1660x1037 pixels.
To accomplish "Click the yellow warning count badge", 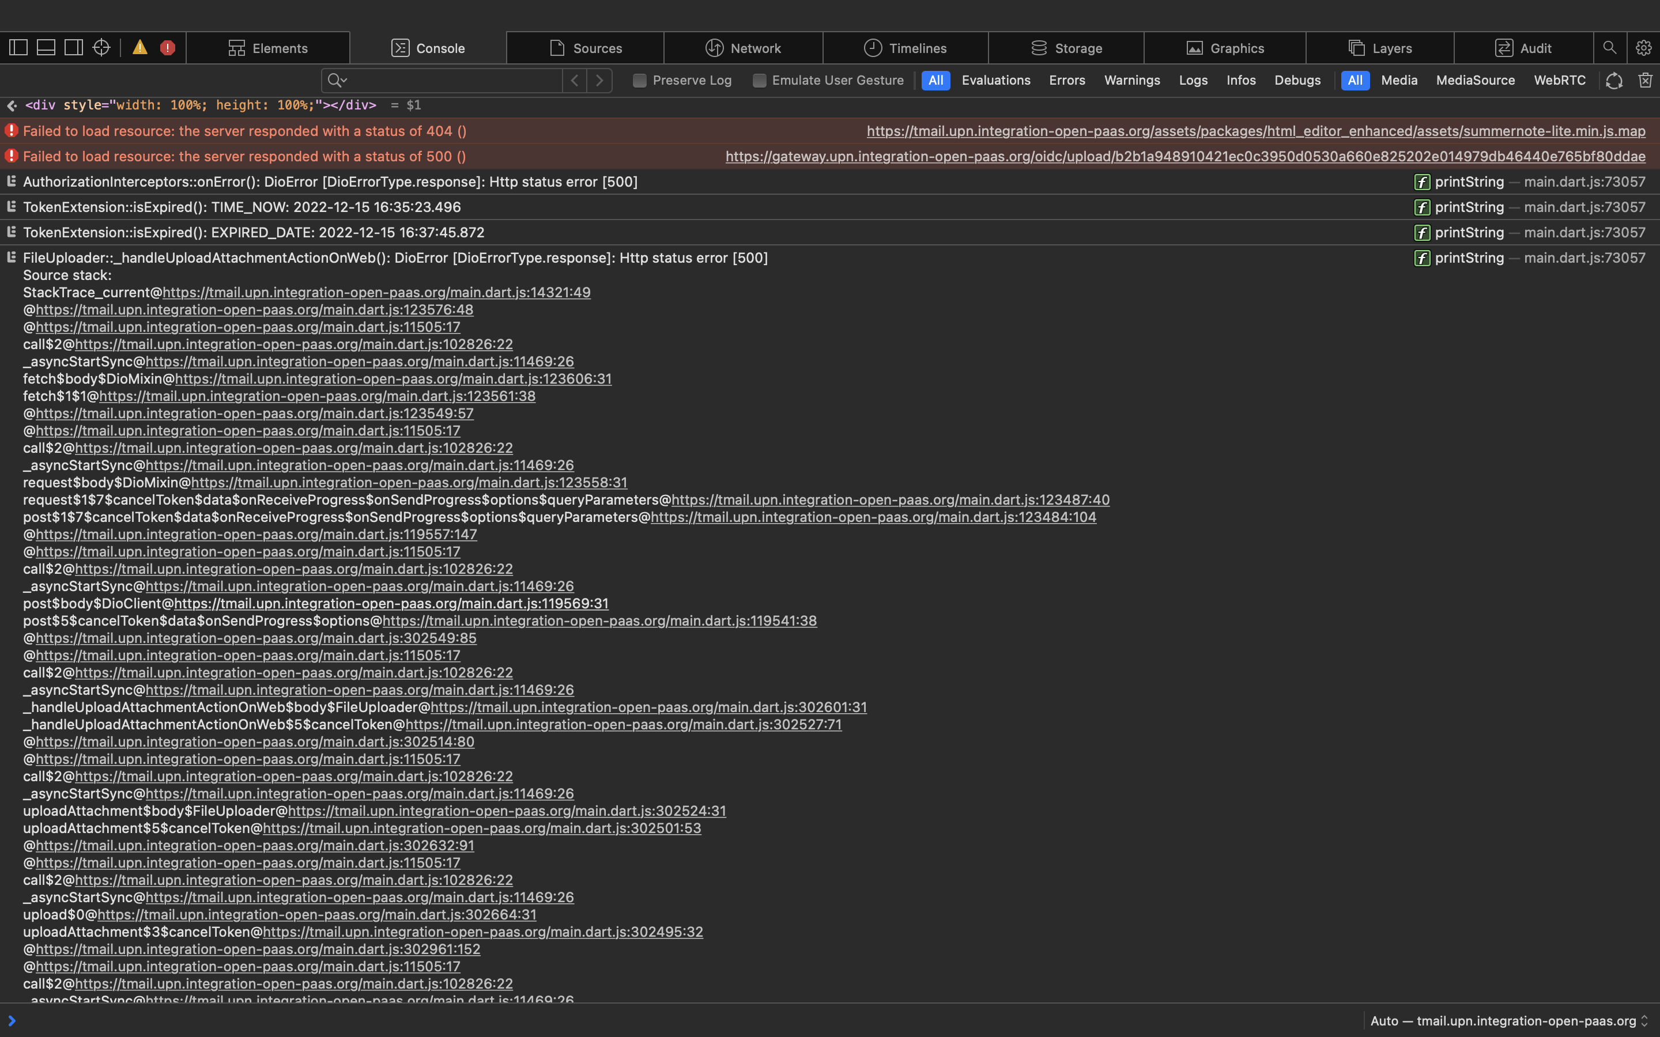I will [x=141, y=47].
